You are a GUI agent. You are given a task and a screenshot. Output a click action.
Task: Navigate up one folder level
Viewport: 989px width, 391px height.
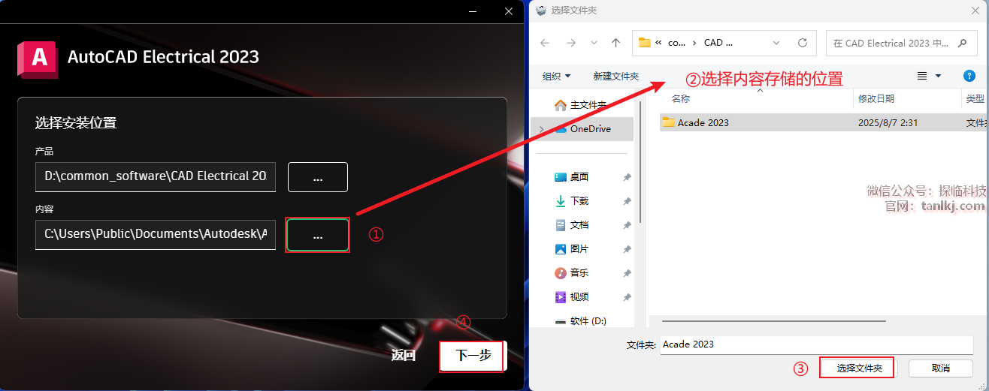[x=616, y=43]
